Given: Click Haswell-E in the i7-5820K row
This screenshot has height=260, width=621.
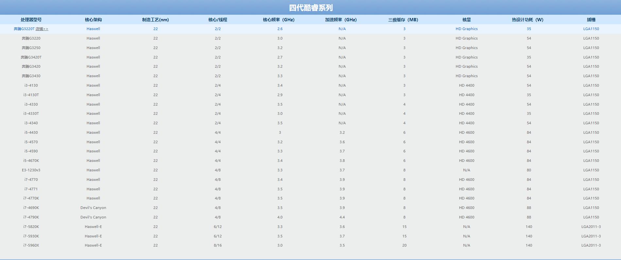Looking at the screenshot, I should (93, 227).
